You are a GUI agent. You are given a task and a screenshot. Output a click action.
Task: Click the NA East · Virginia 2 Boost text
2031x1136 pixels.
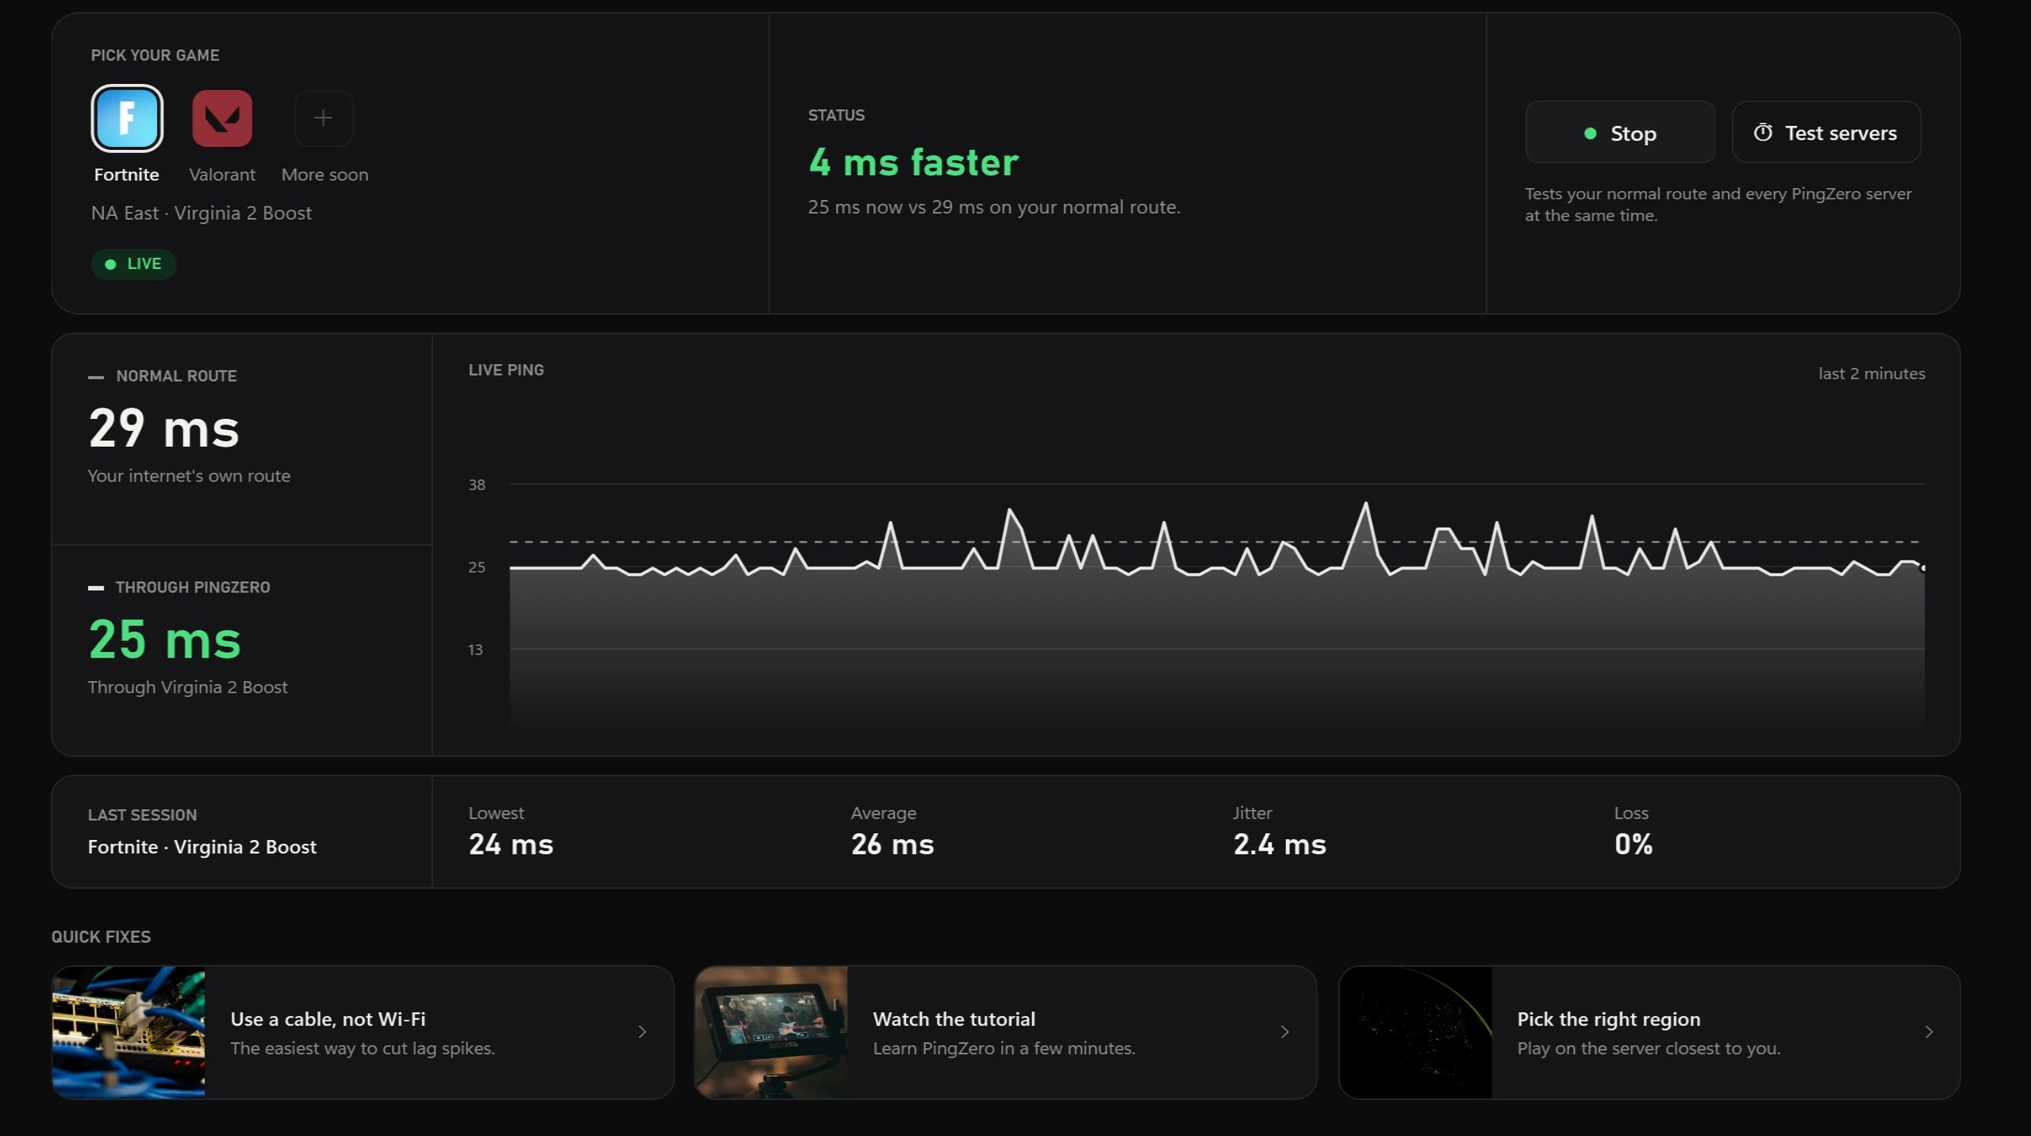pos(202,213)
